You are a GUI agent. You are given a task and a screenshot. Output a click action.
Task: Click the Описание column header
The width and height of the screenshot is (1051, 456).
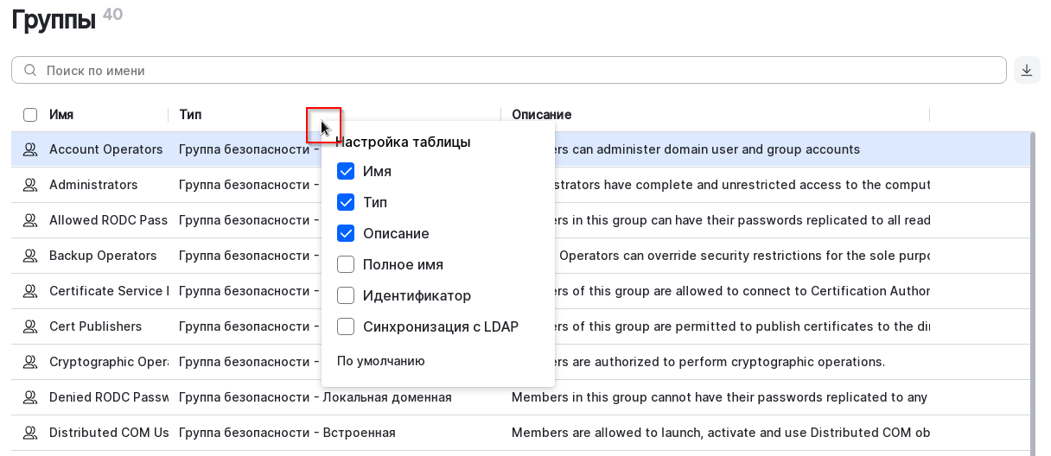click(541, 115)
